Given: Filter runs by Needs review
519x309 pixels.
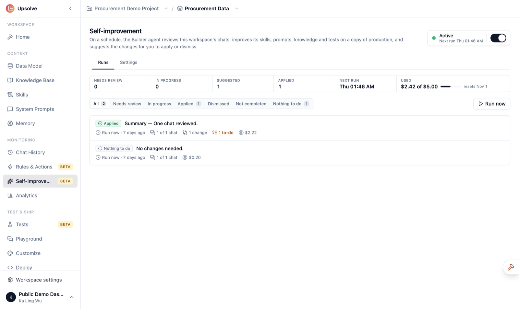Looking at the screenshot, I should [x=127, y=104].
